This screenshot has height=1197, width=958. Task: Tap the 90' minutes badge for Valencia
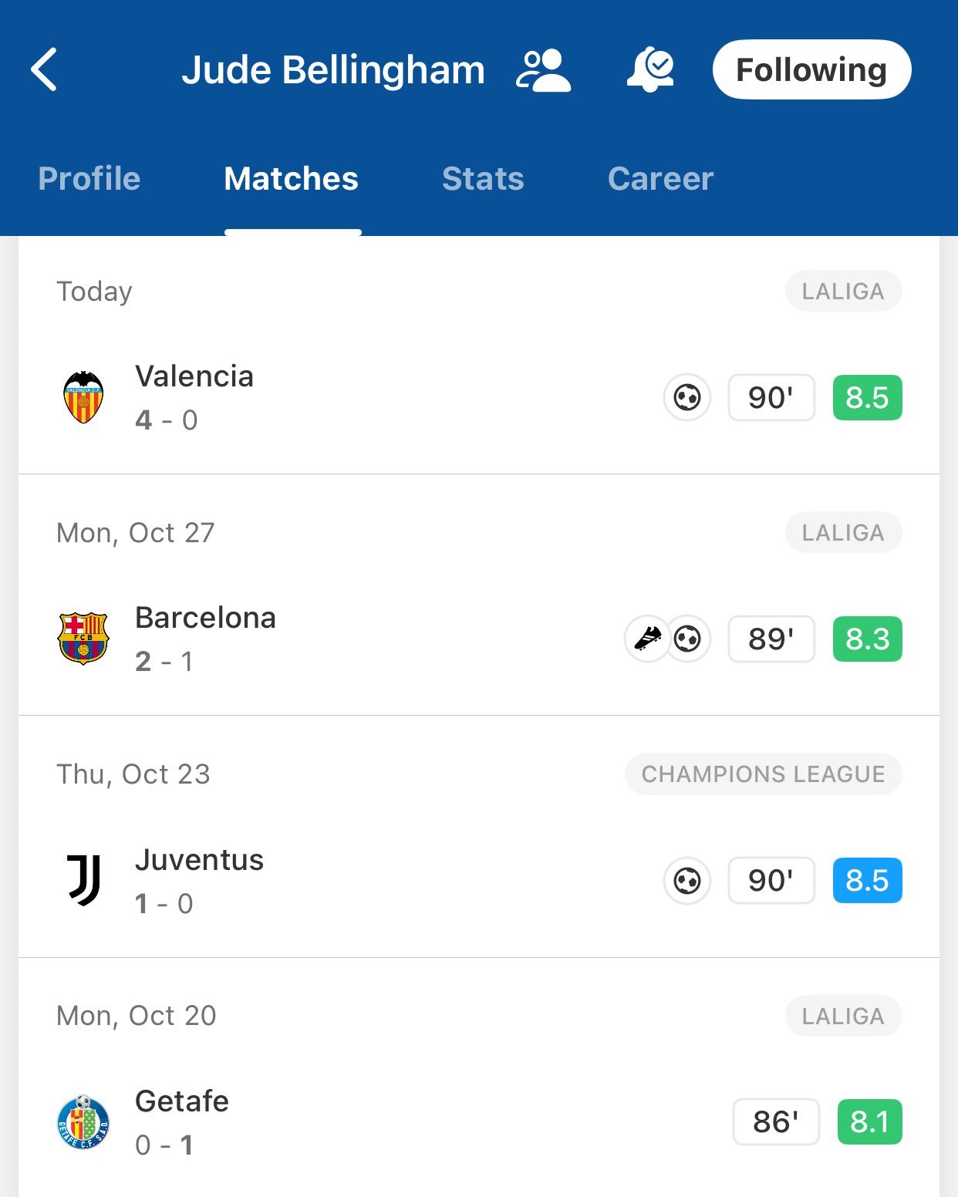771,398
